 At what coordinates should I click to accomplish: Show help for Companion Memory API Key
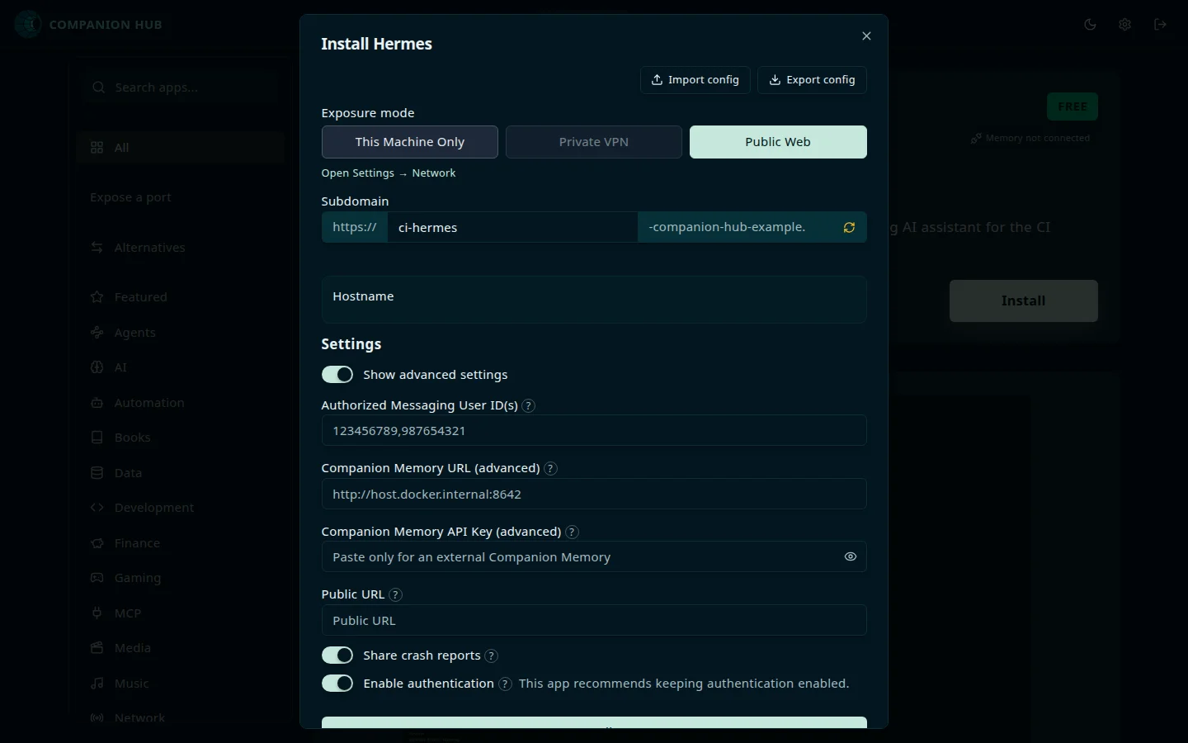click(573, 532)
